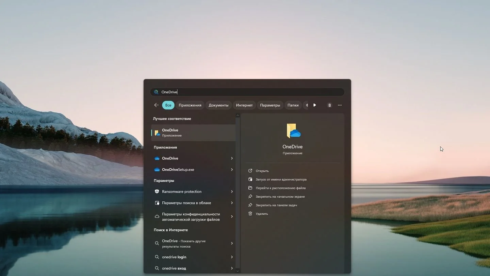Click the search input field containing OneDrive
This screenshot has width=490, height=276.
click(x=247, y=92)
